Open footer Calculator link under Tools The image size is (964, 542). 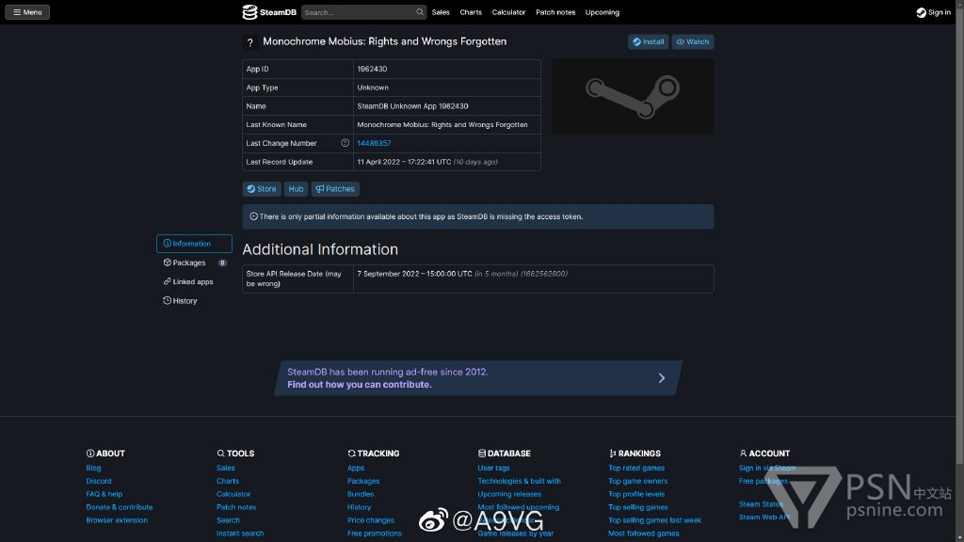point(233,494)
